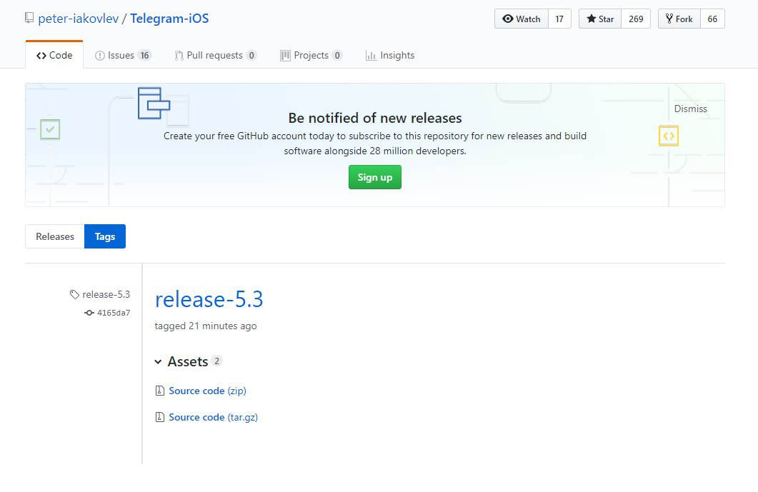Click the eye icon in Watch

(507, 19)
